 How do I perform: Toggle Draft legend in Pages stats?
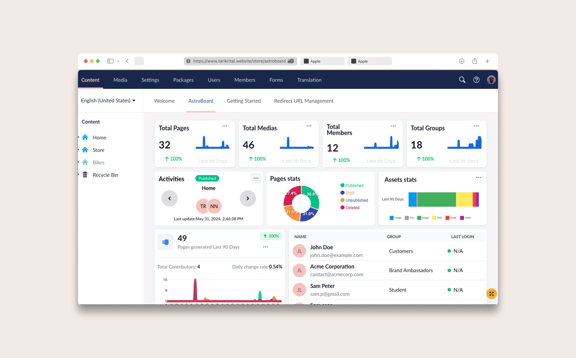click(347, 193)
